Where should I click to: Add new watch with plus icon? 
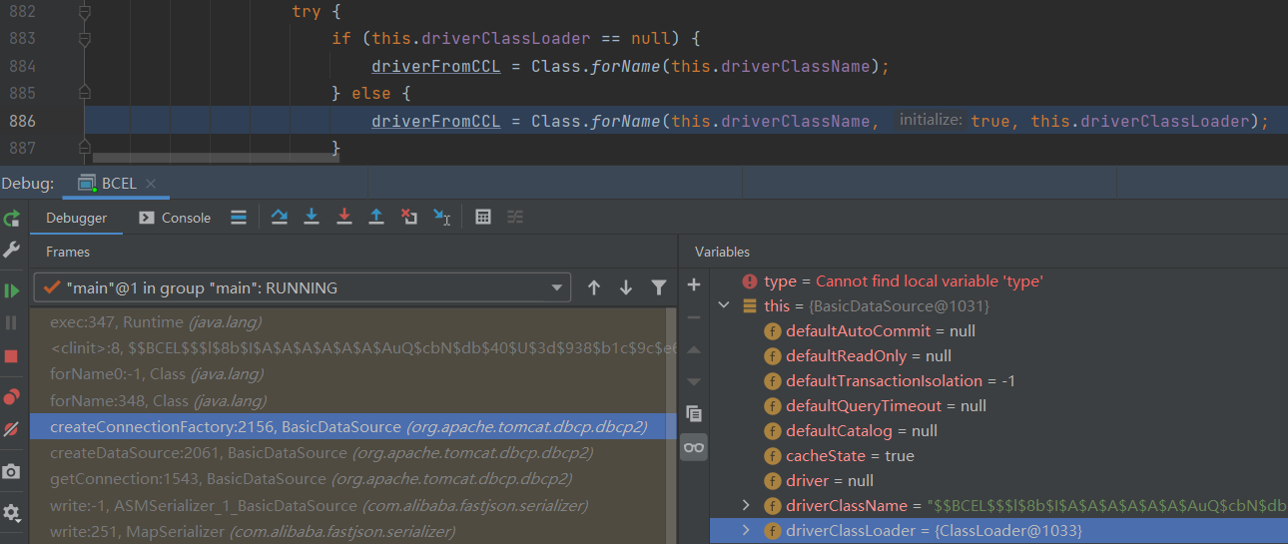coord(694,284)
